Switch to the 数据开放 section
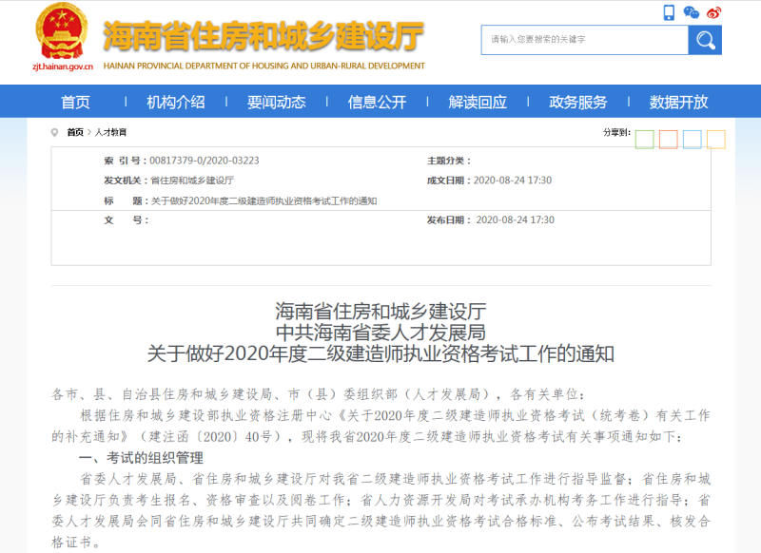Image resolution: width=761 pixels, height=553 pixels. tap(678, 102)
